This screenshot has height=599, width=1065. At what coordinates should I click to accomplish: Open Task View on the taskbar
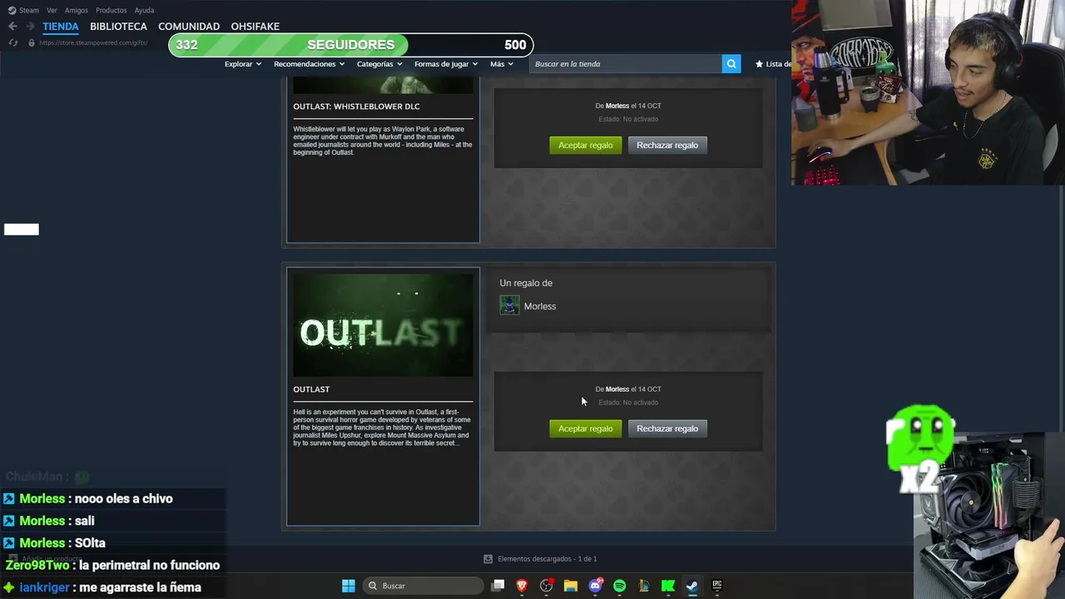[498, 586]
